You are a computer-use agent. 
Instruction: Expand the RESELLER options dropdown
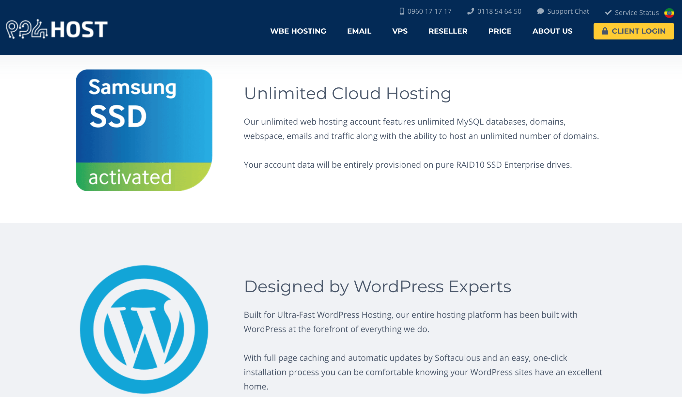pyautogui.click(x=448, y=31)
